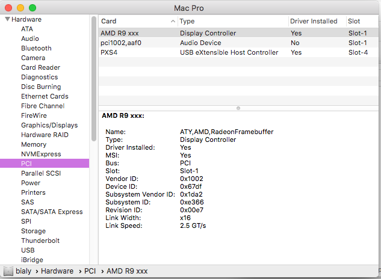Click the Vendor ID value 0x1002
This screenshot has height=279, width=381.
[x=191, y=179]
